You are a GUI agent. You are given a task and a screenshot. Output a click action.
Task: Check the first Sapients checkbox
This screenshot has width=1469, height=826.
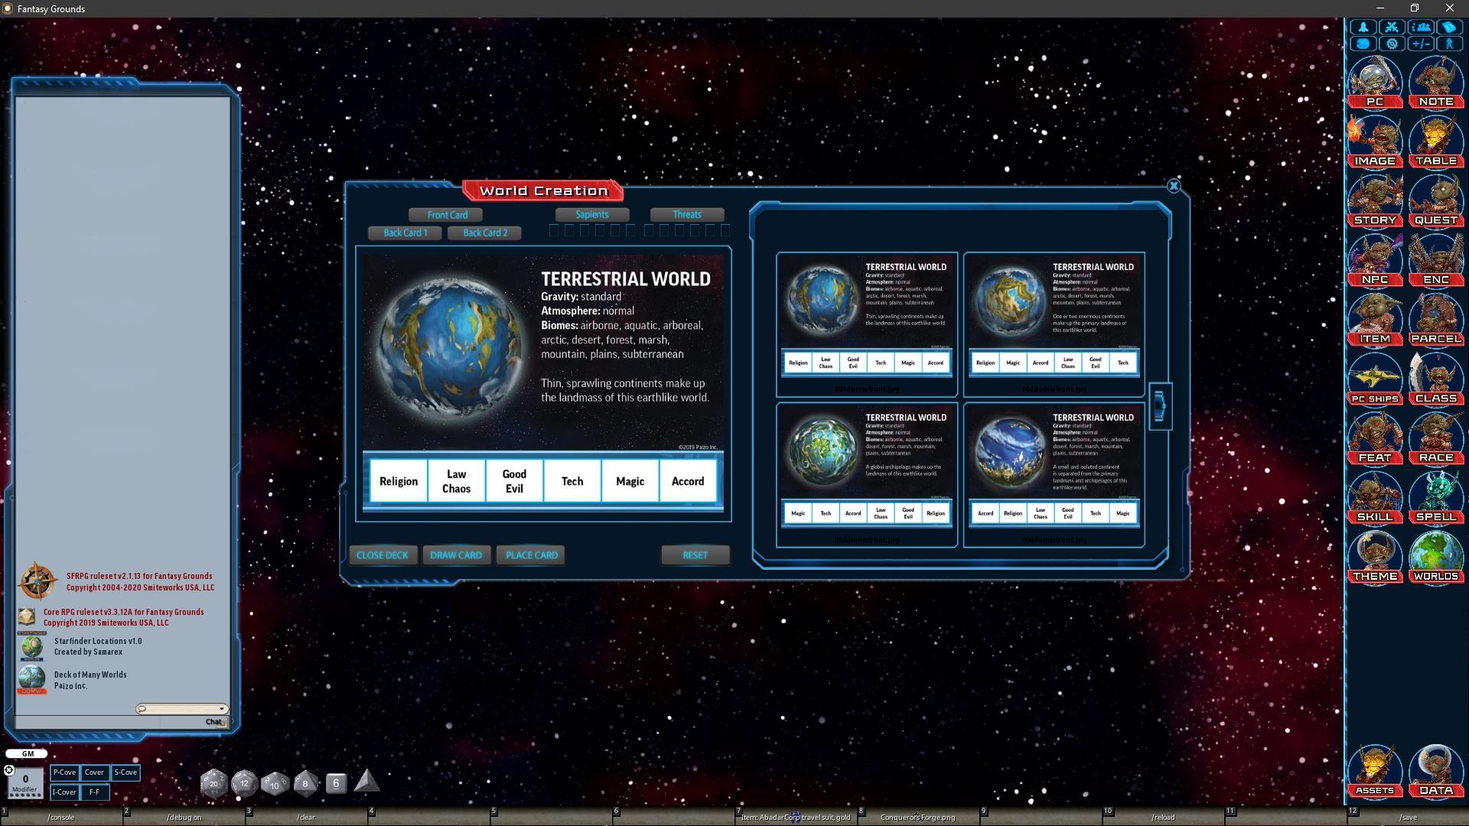click(553, 229)
